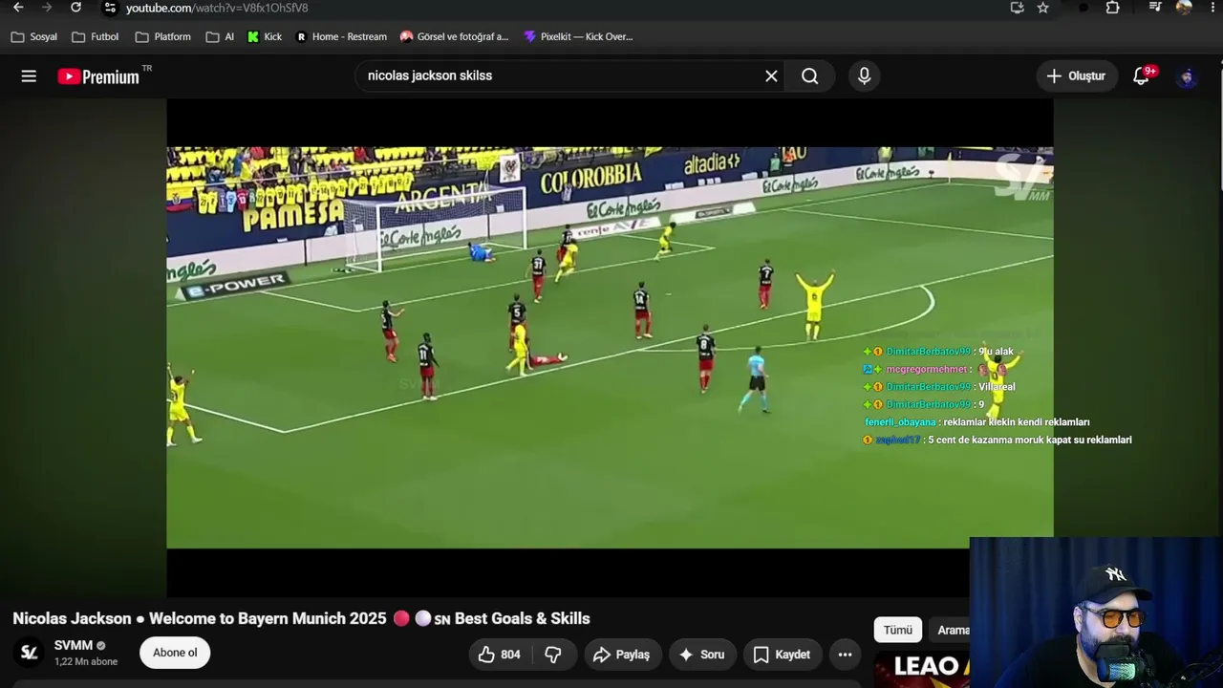This screenshot has height=688, width=1223.
Task: Open the LEAO suggested video thumbnail
Action: pos(922,669)
